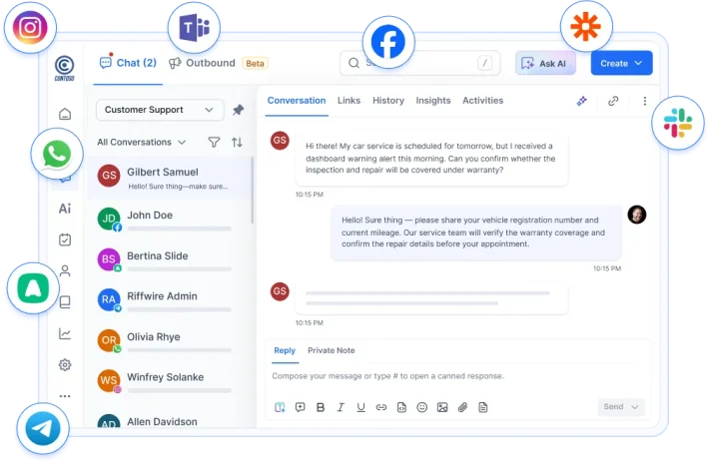Screen dimensions: 709x468
Task: Open Gilbert Samuel conversation
Action: click(x=169, y=178)
